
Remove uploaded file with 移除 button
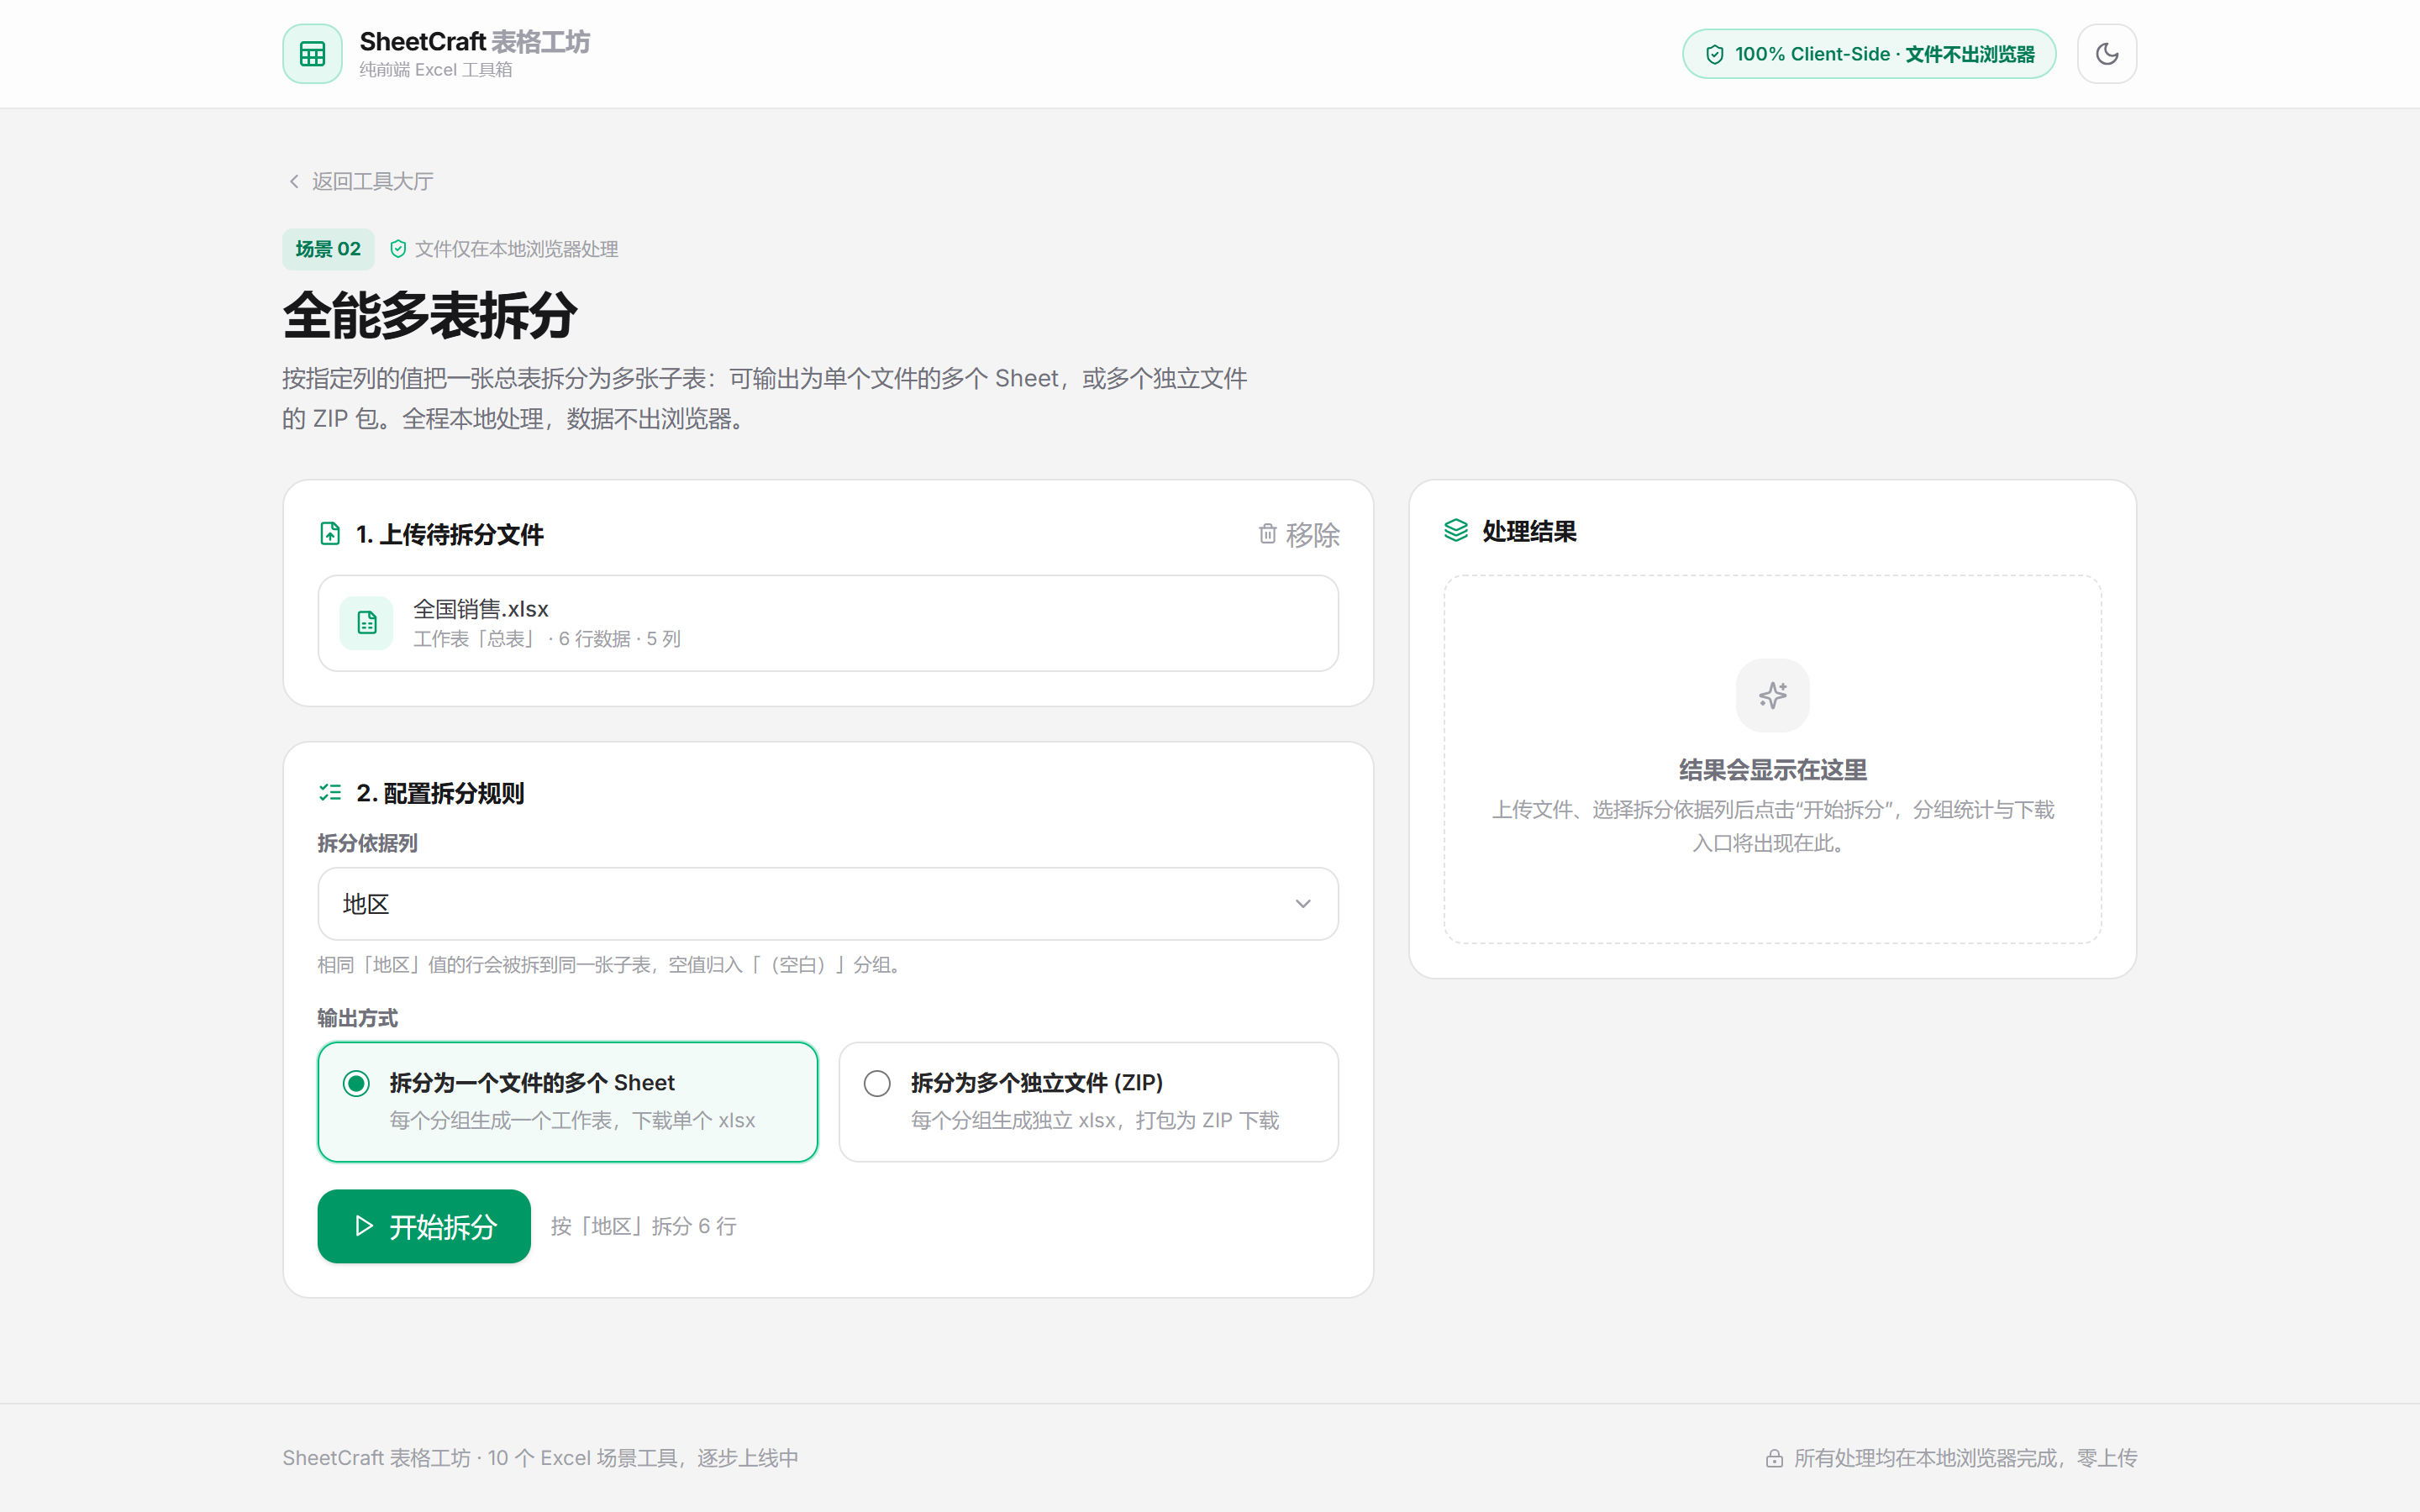point(1298,534)
